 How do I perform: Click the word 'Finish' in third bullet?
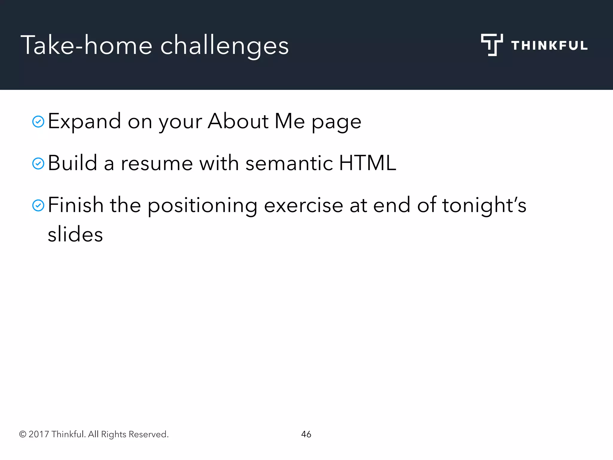tap(76, 205)
